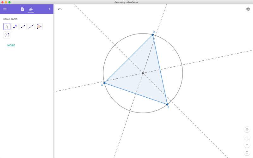Image resolution: width=253 pixels, height=158 pixels.
Task: Select point B of the triangle
Action: click(167, 105)
